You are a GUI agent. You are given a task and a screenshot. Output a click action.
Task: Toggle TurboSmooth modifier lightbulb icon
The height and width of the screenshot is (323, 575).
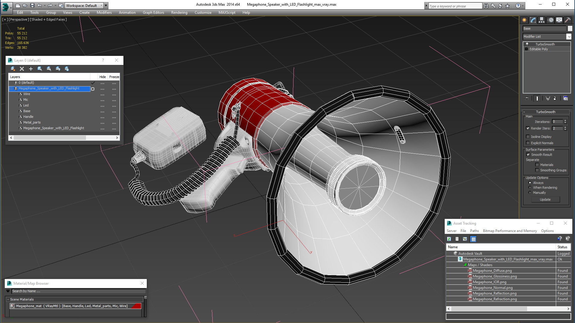527,44
